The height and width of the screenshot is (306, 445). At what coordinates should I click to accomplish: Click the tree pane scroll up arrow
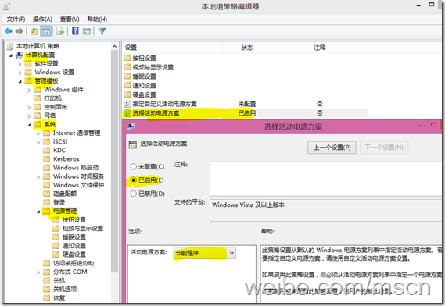(115, 47)
